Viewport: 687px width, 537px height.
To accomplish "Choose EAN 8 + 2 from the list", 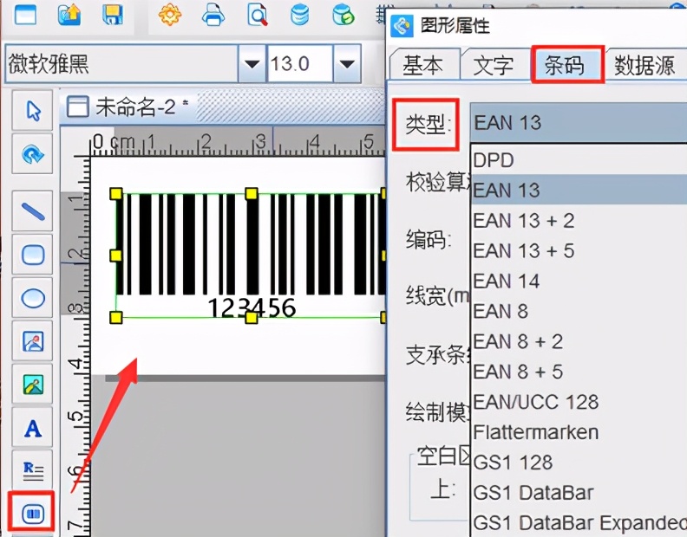I will [x=579, y=341].
